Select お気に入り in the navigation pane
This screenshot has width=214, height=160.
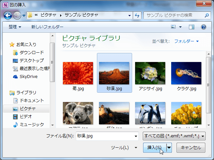point(26,44)
